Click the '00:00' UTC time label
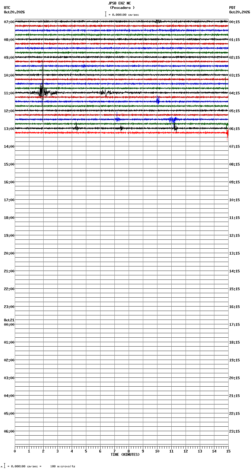The height and width of the screenshot is (470, 252). coord(9,325)
